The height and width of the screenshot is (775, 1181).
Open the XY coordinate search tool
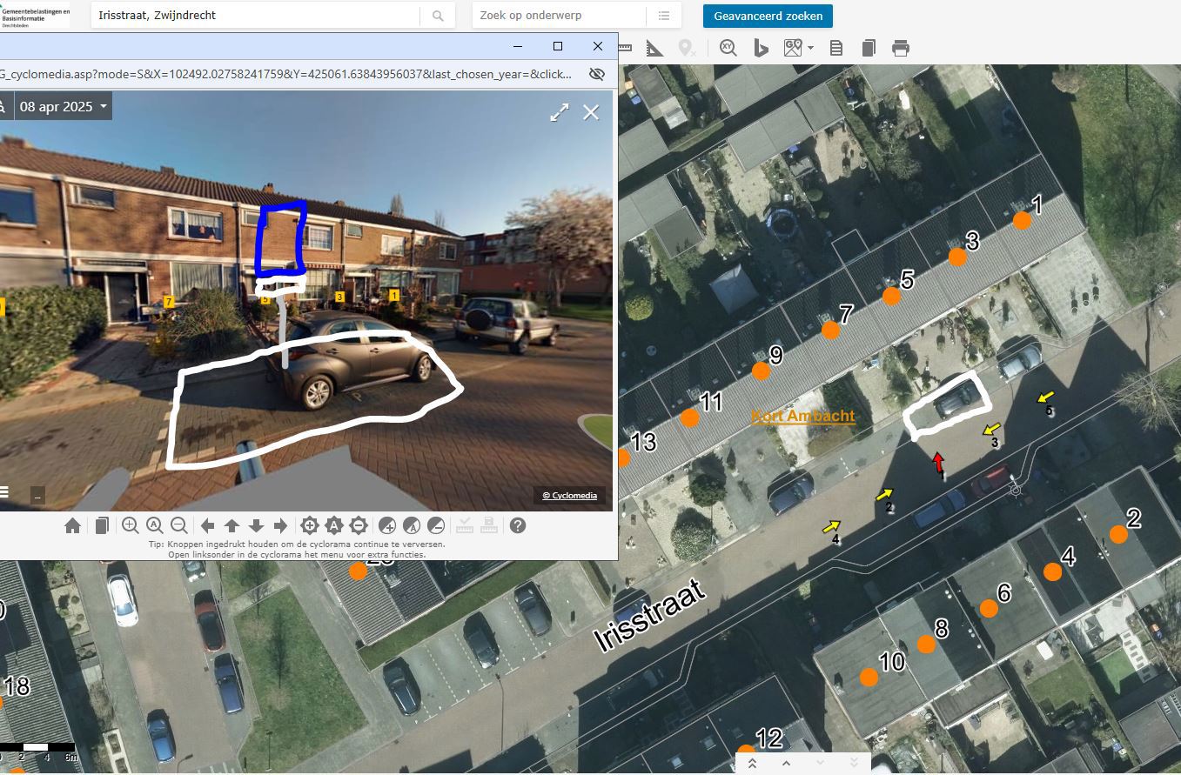728,49
